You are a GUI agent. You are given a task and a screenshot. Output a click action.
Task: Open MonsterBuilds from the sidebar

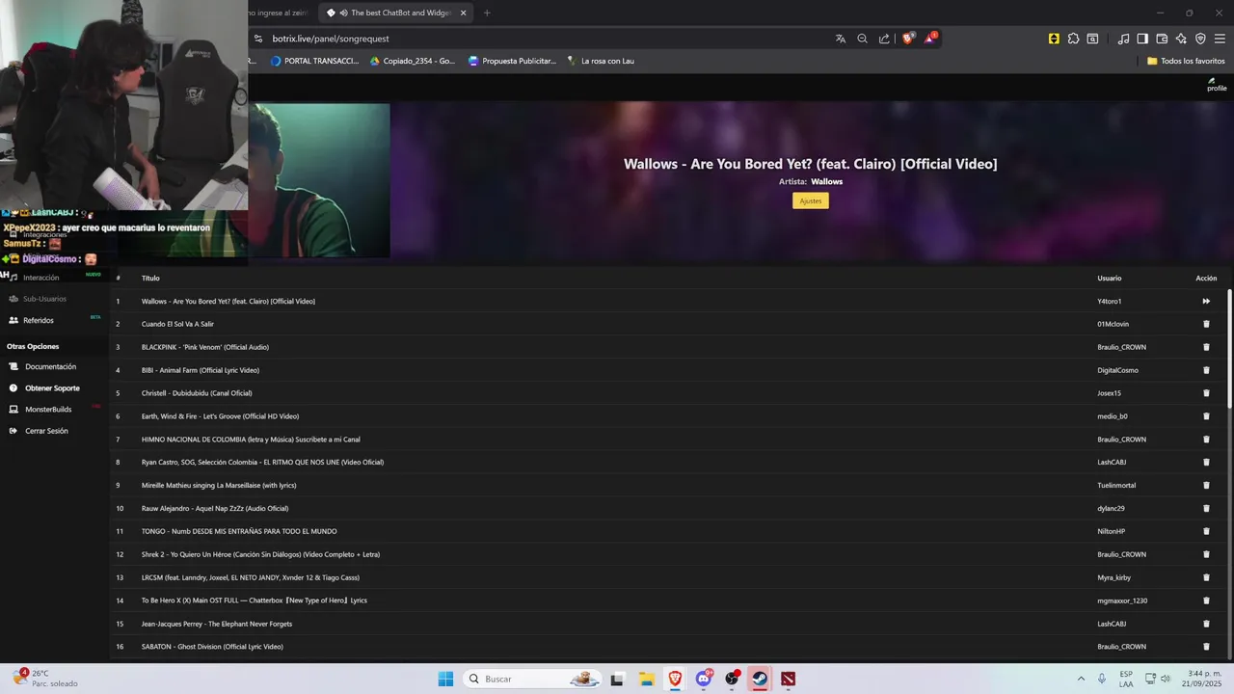tap(48, 410)
